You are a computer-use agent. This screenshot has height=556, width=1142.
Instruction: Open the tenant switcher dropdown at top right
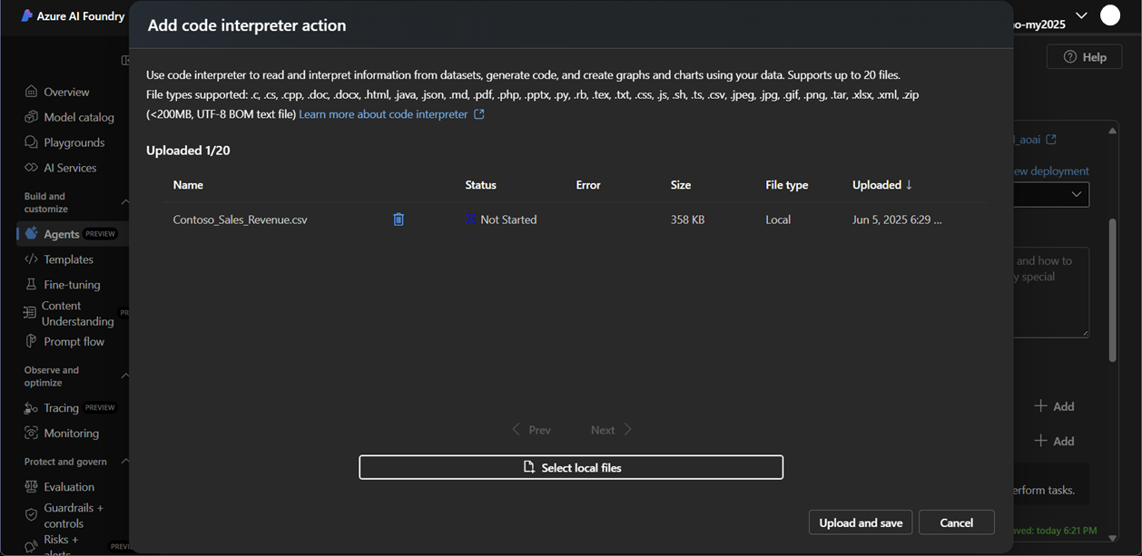click(1081, 15)
